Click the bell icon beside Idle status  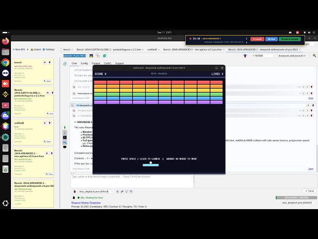pos(74,198)
